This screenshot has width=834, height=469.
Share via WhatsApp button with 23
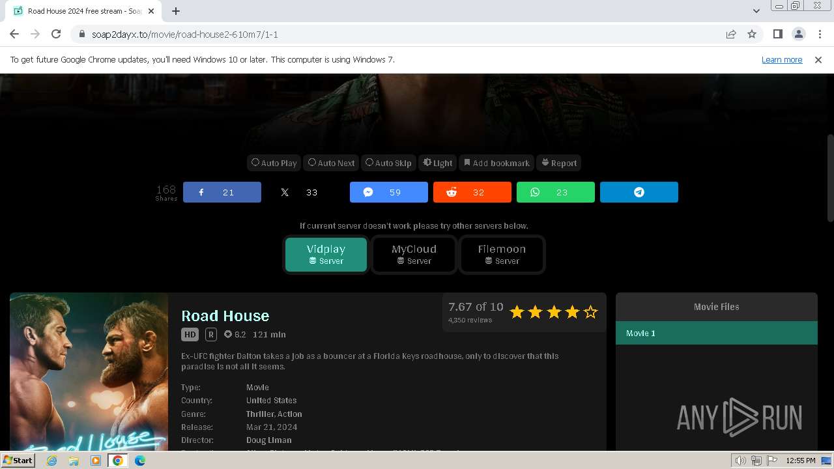556,192
